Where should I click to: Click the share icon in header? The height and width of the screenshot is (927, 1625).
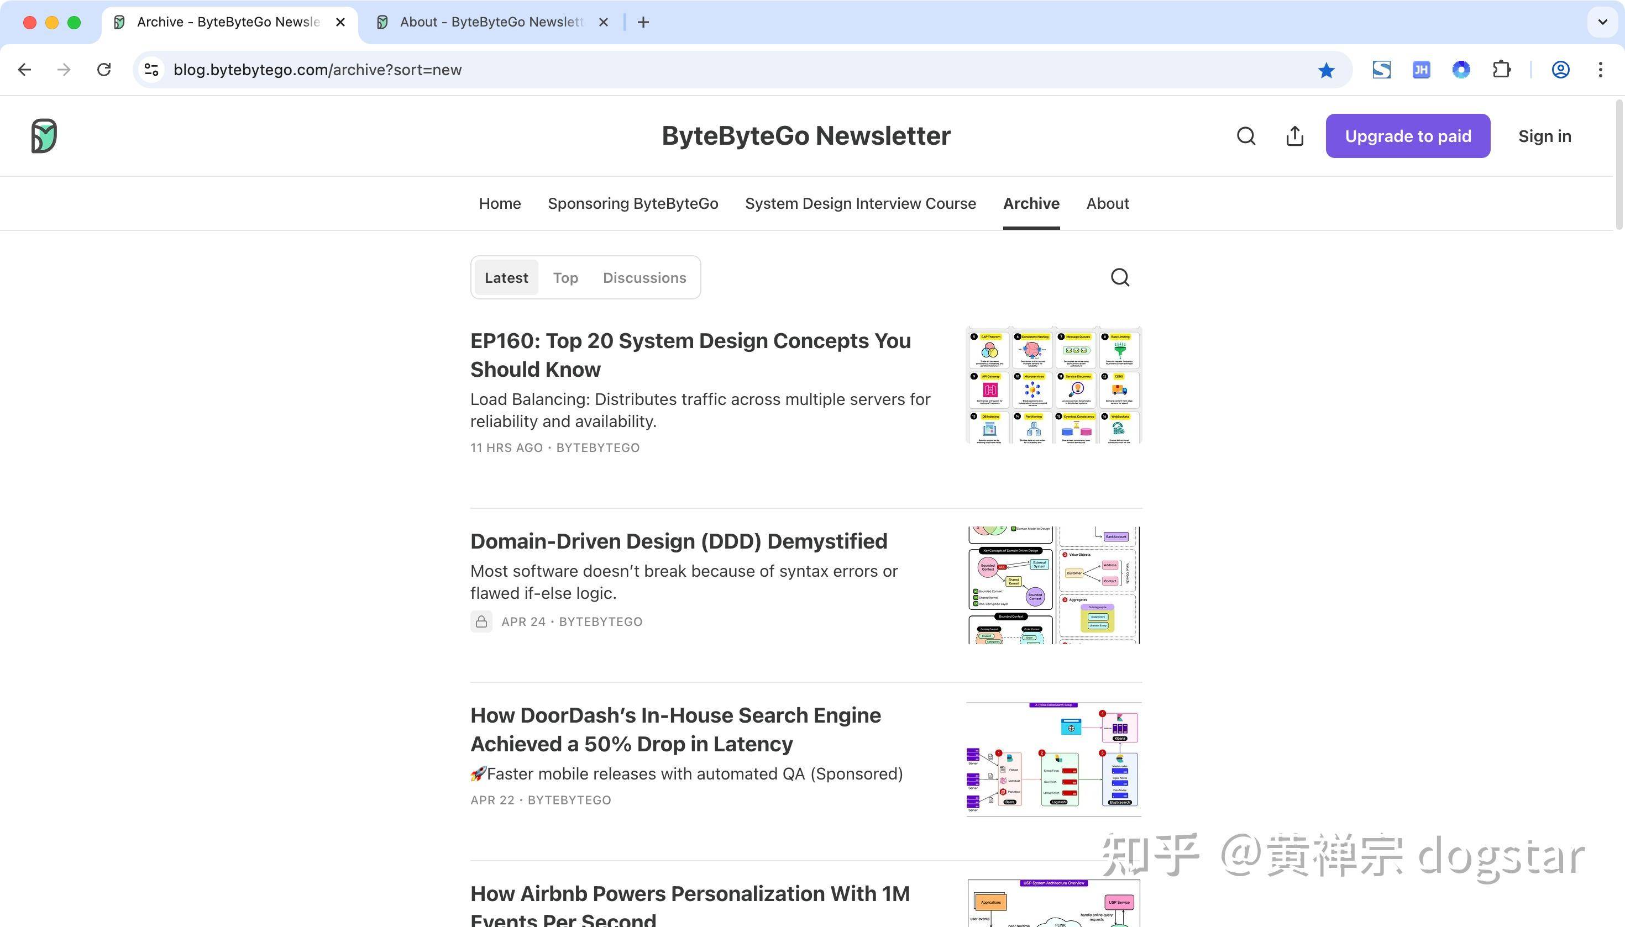point(1294,135)
